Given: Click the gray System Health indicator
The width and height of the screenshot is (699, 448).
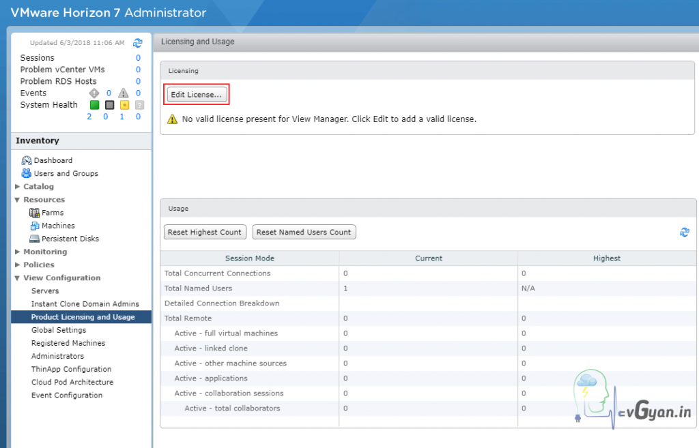Looking at the screenshot, I should [109, 104].
